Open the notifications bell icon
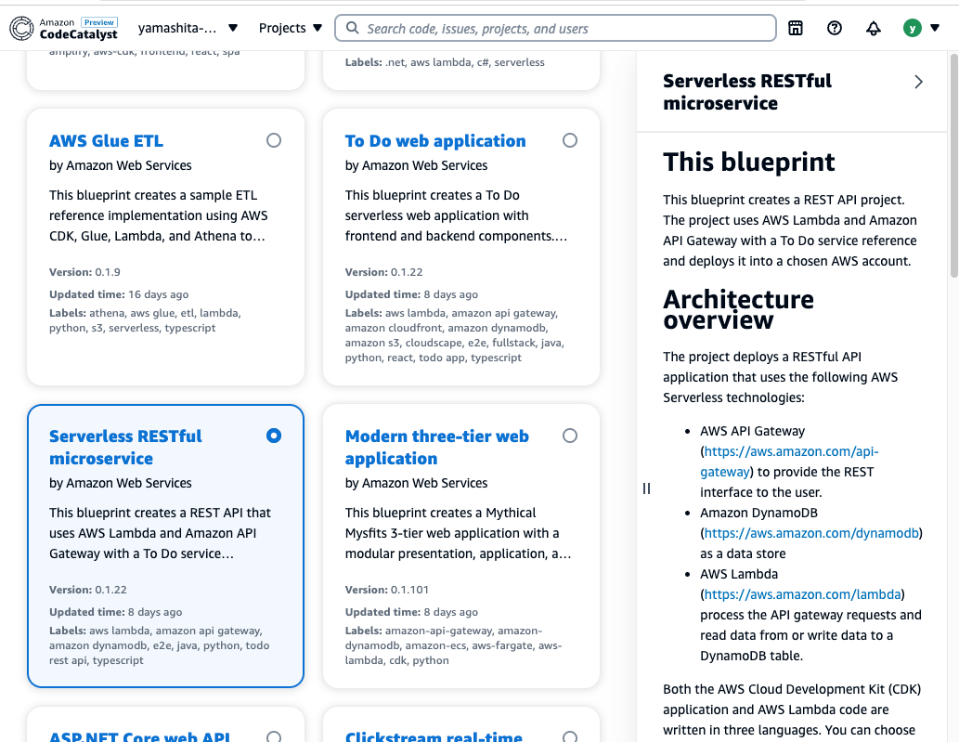Image resolution: width=959 pixels, height=742 pixels. (874, 28)
